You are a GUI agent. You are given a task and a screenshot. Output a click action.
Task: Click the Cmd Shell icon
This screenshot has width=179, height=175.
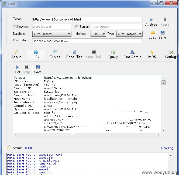click(94, 52)
